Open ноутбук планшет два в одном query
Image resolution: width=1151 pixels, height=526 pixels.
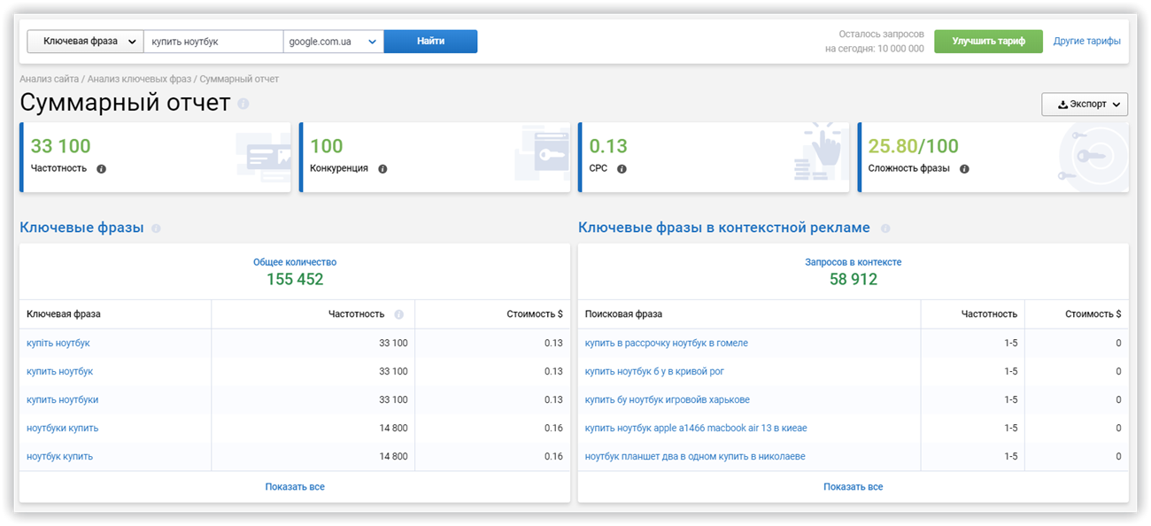(x=695, y=456)
